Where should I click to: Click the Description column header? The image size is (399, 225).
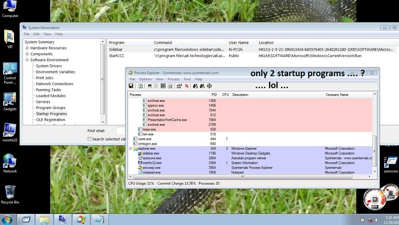coord(277,95)
